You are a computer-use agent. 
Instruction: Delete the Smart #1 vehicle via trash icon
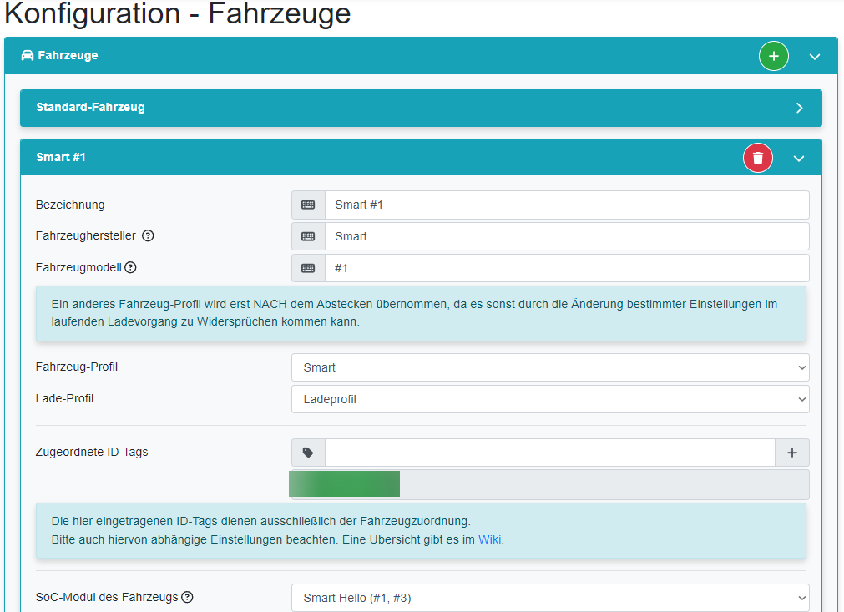pyautogui.click(x=758, y=158)
